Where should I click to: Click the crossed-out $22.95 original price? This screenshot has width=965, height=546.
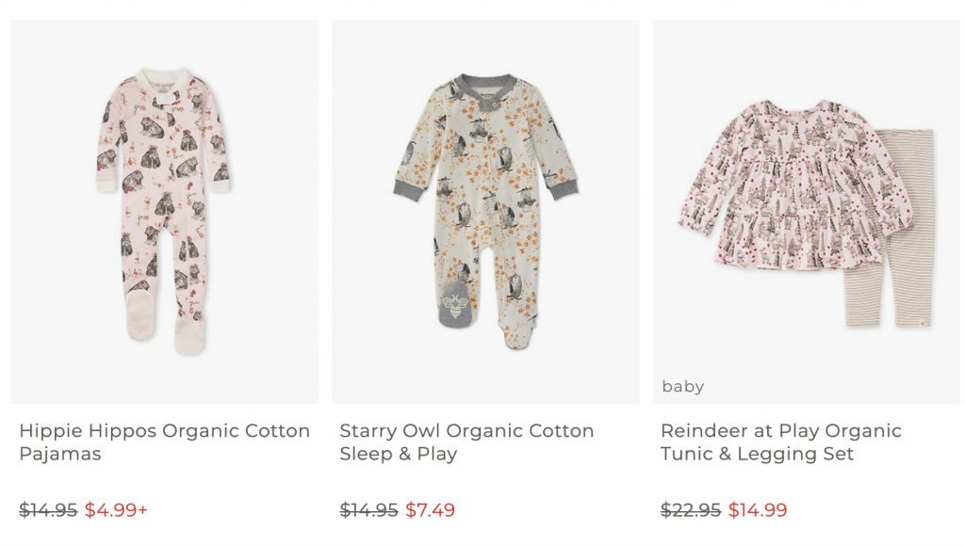(x=691, y=510)
